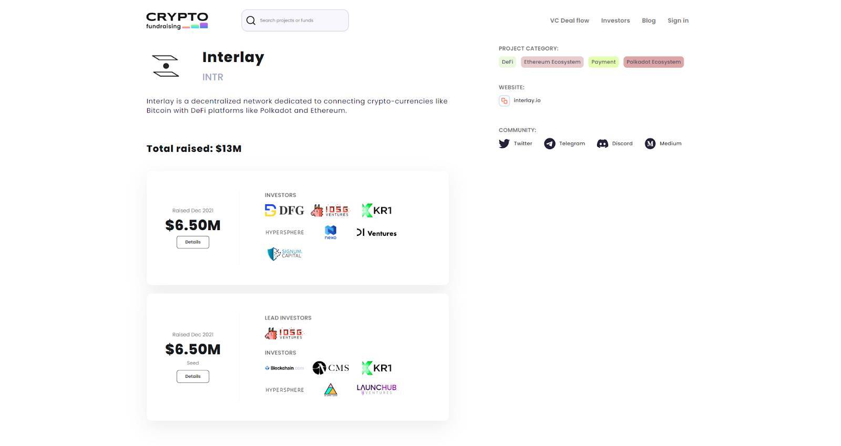
Task: Click the Total raised: $13M heading
Action: [194, 149]
